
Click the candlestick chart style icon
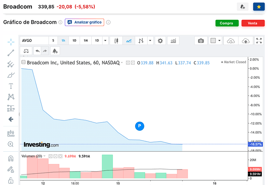click(x=116, y=40)
